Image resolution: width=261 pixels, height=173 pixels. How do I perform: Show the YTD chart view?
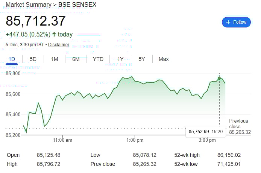coord(98,59)
